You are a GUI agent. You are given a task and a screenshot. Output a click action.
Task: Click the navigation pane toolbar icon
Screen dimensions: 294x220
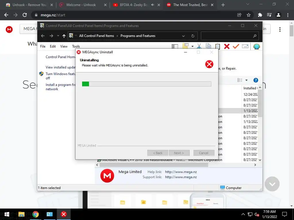pos(175,46)
